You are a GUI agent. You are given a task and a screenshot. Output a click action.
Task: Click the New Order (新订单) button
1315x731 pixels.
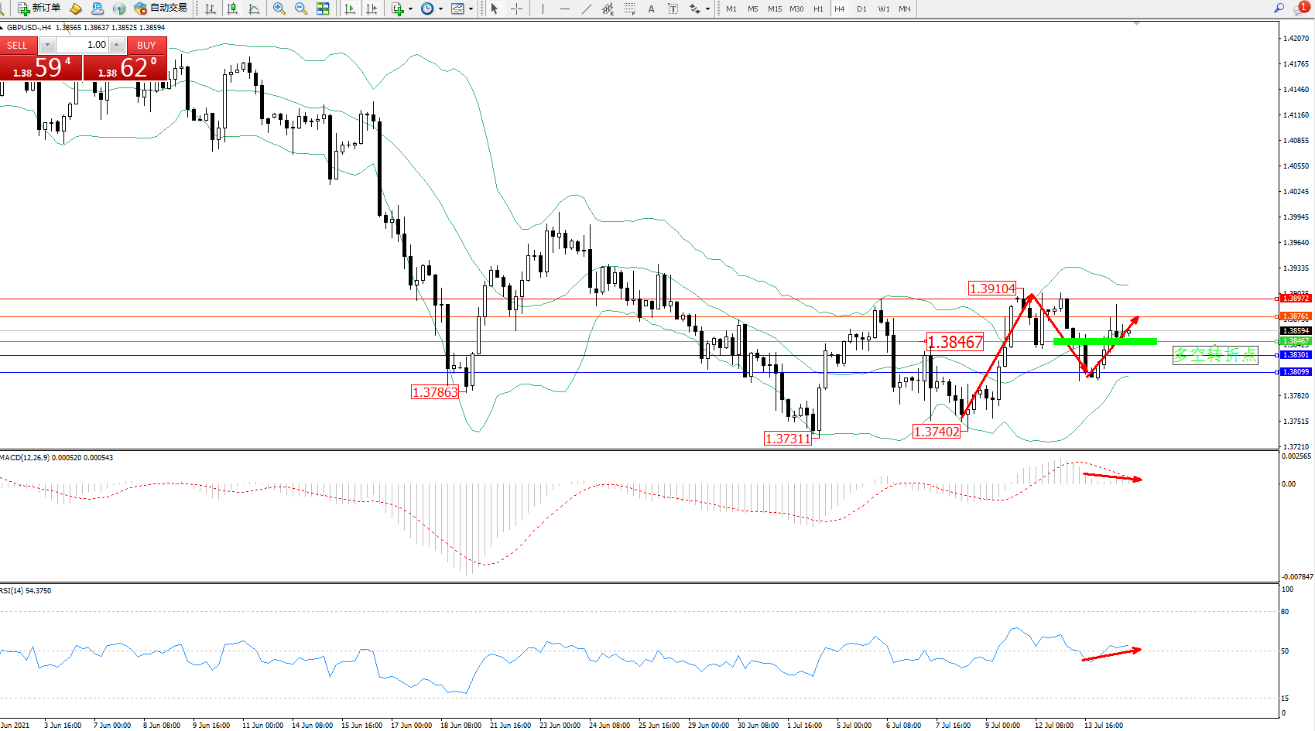[39, 9]
